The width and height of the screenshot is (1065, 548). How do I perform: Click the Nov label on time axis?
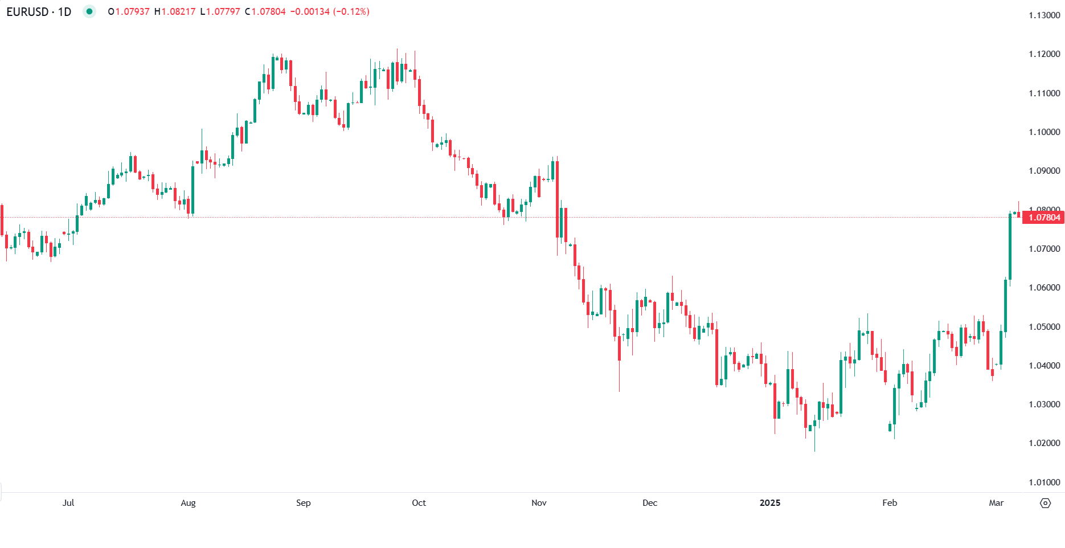pos(539,503)
